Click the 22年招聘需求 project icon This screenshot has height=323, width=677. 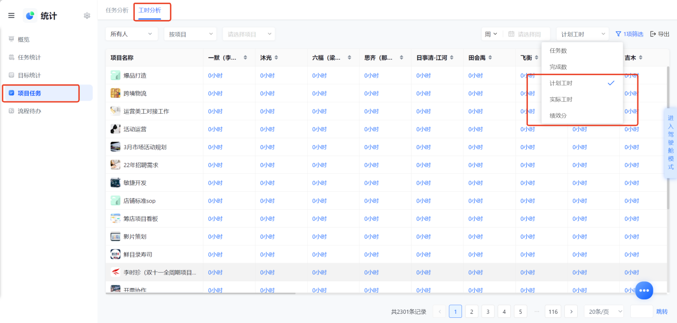point(116,165)
